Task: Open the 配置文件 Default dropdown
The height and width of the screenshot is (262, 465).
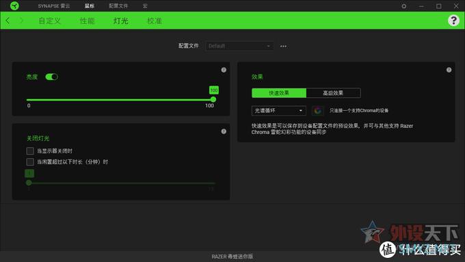Action: point(239,46)
